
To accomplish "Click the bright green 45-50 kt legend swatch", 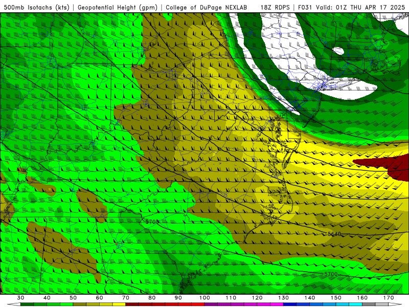I will pos(66,304).
